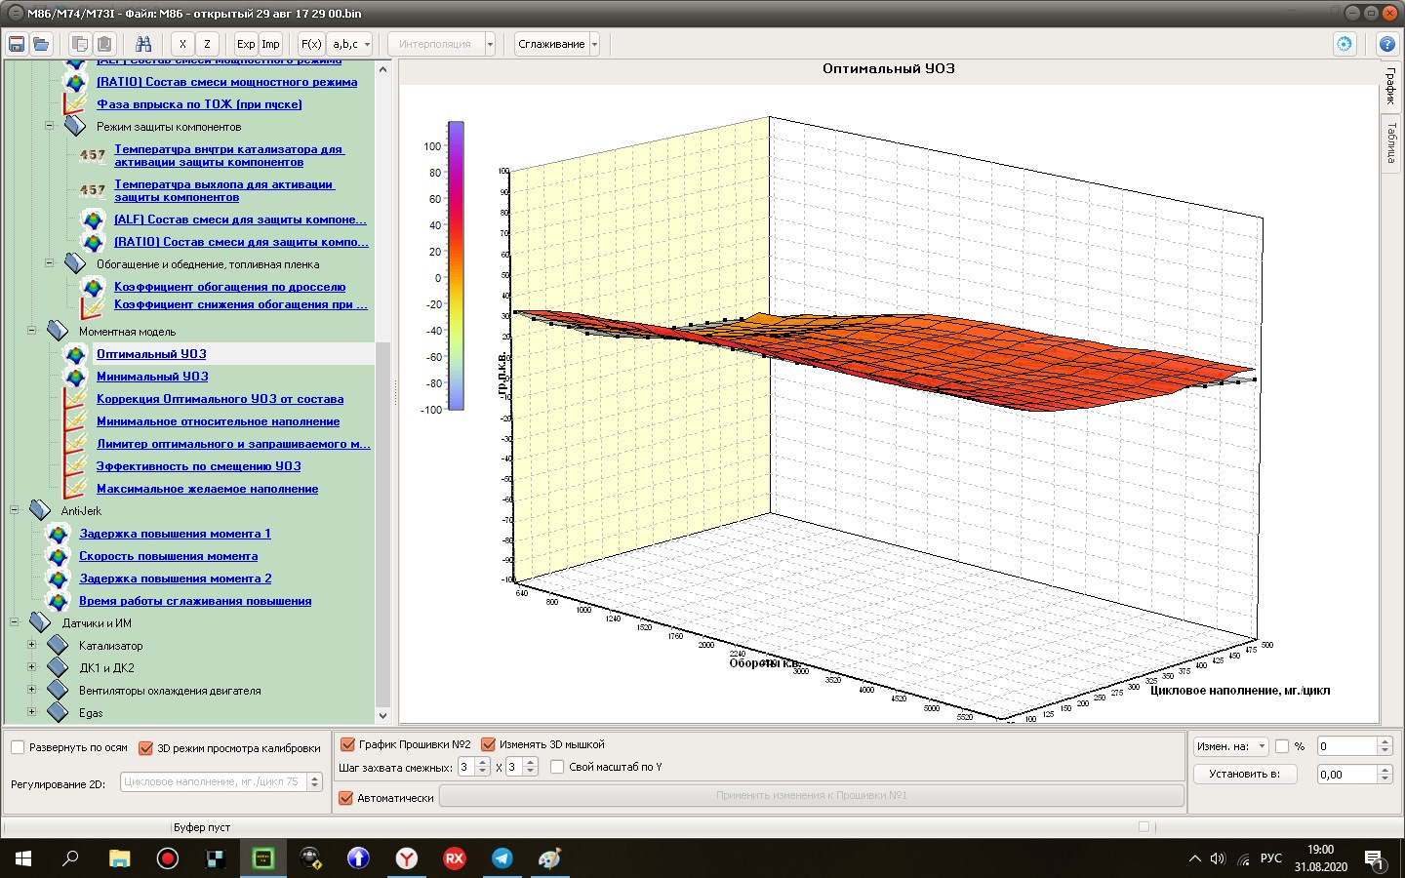Click the map icon beside Скорость повышения момента

tap(59, 556)
